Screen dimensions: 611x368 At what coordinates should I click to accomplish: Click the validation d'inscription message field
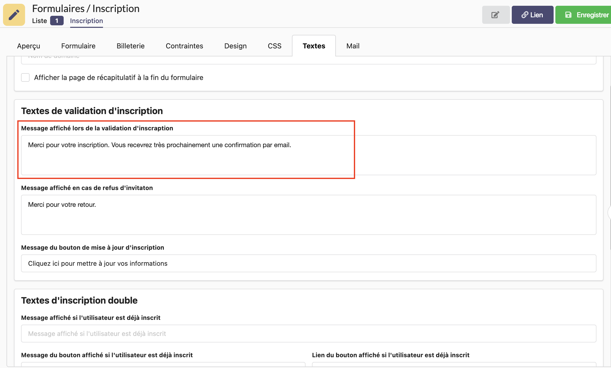308,155
